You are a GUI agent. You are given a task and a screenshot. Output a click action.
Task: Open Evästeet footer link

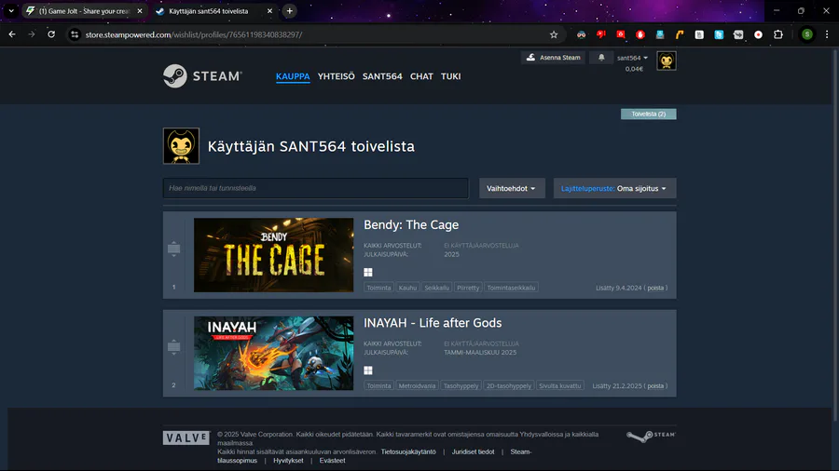[x=332, y=461]
